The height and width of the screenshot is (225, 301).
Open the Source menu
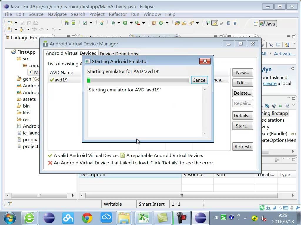[x=36, y=14]
